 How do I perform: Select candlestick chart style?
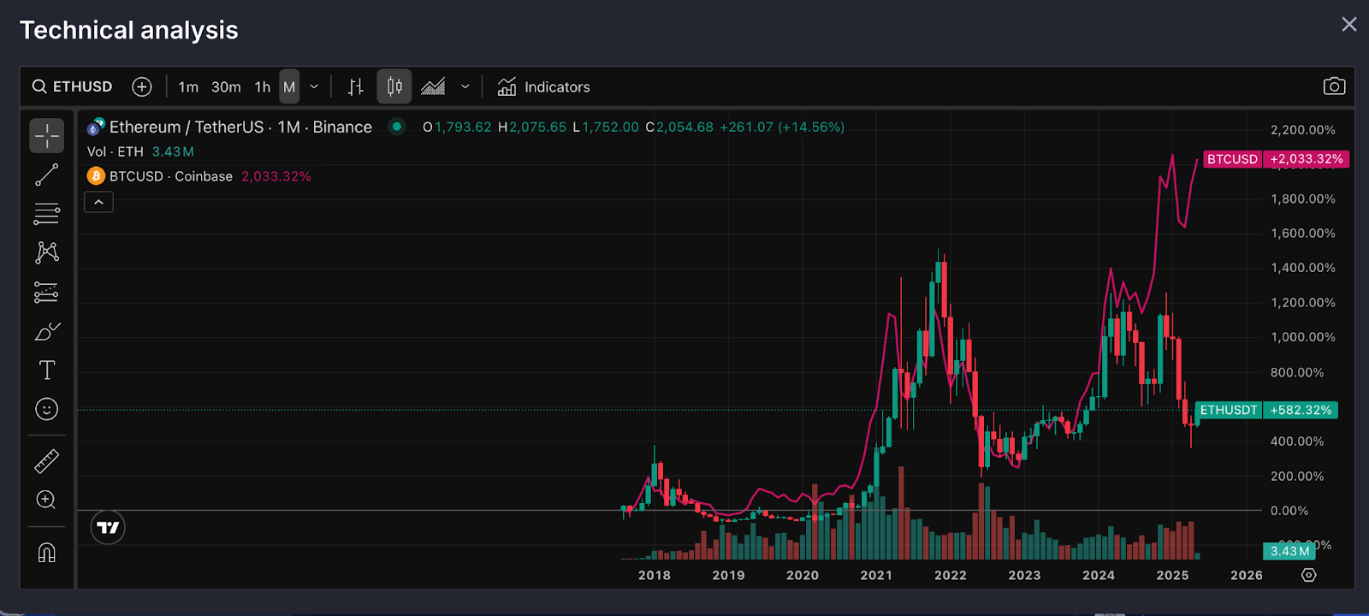pyautogui.click(x=394, y=86)
